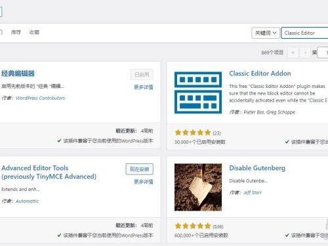Switch to the 收藏 tab
The height and width of the screenshot is (246, 328).
(34, 32)
